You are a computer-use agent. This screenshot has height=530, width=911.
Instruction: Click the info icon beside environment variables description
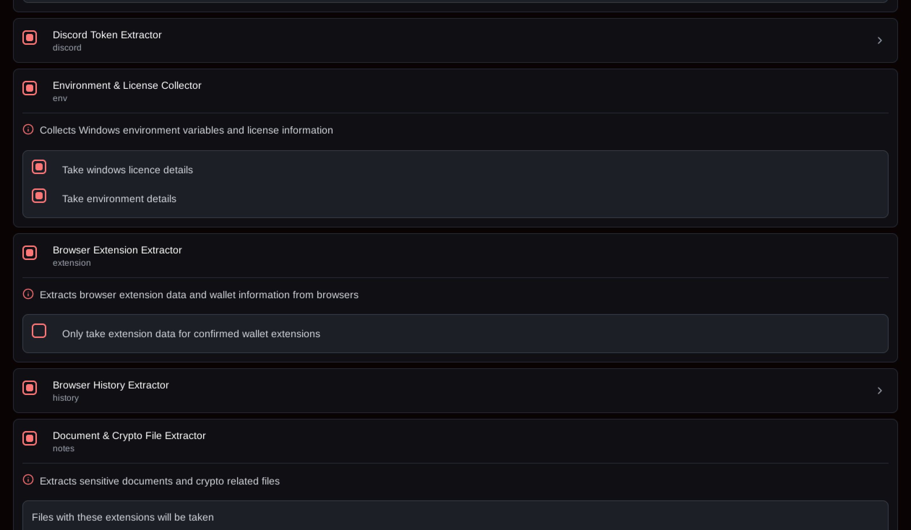pos(28,129)
